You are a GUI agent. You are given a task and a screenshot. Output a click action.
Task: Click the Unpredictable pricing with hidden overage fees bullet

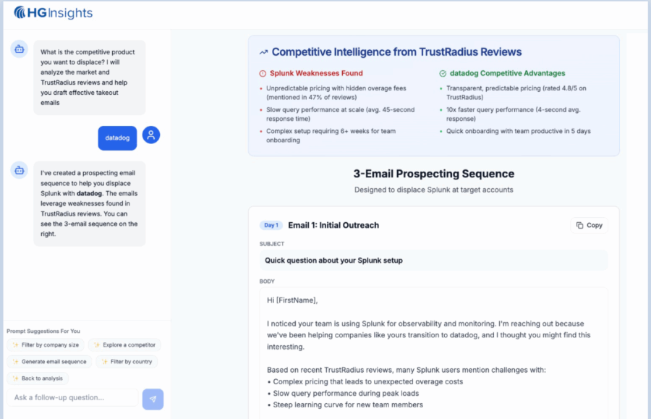(x=336, y=93)
